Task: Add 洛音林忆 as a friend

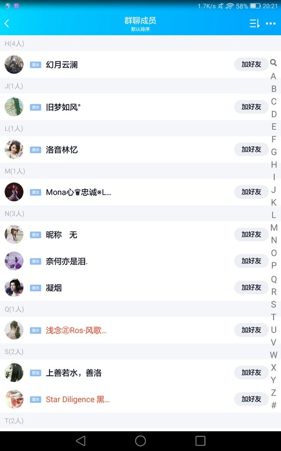Action: [251, 149]
